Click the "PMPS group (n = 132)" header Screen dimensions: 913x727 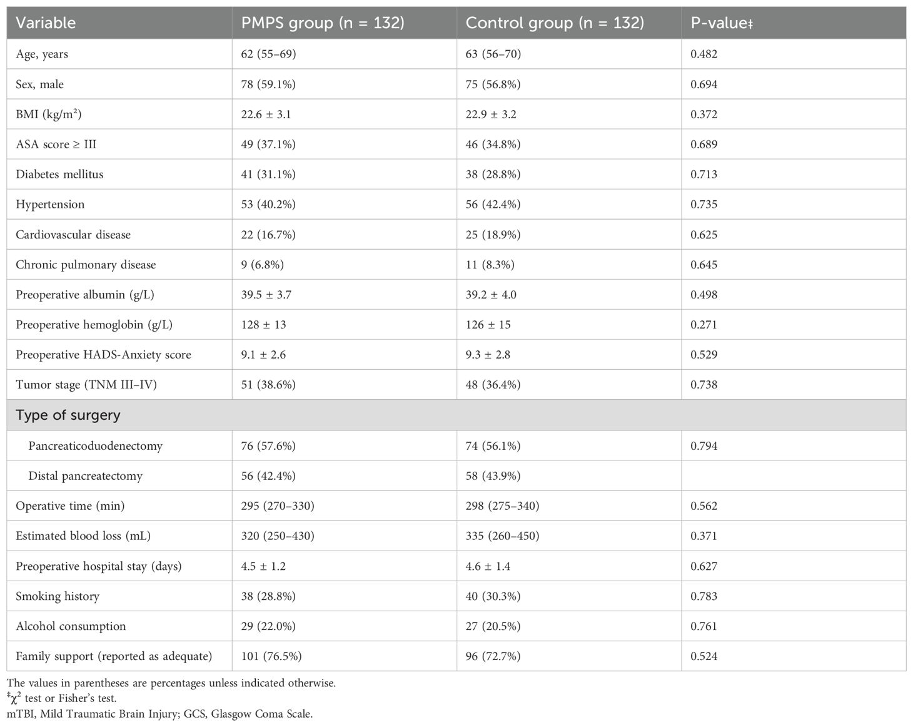click(x=323, y=23)
